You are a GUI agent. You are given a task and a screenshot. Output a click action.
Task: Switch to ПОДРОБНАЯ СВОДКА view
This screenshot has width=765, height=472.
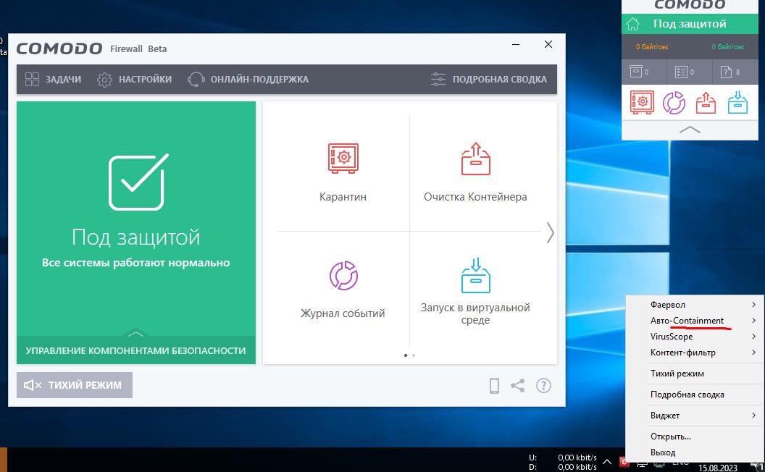[x=489, y=79]
